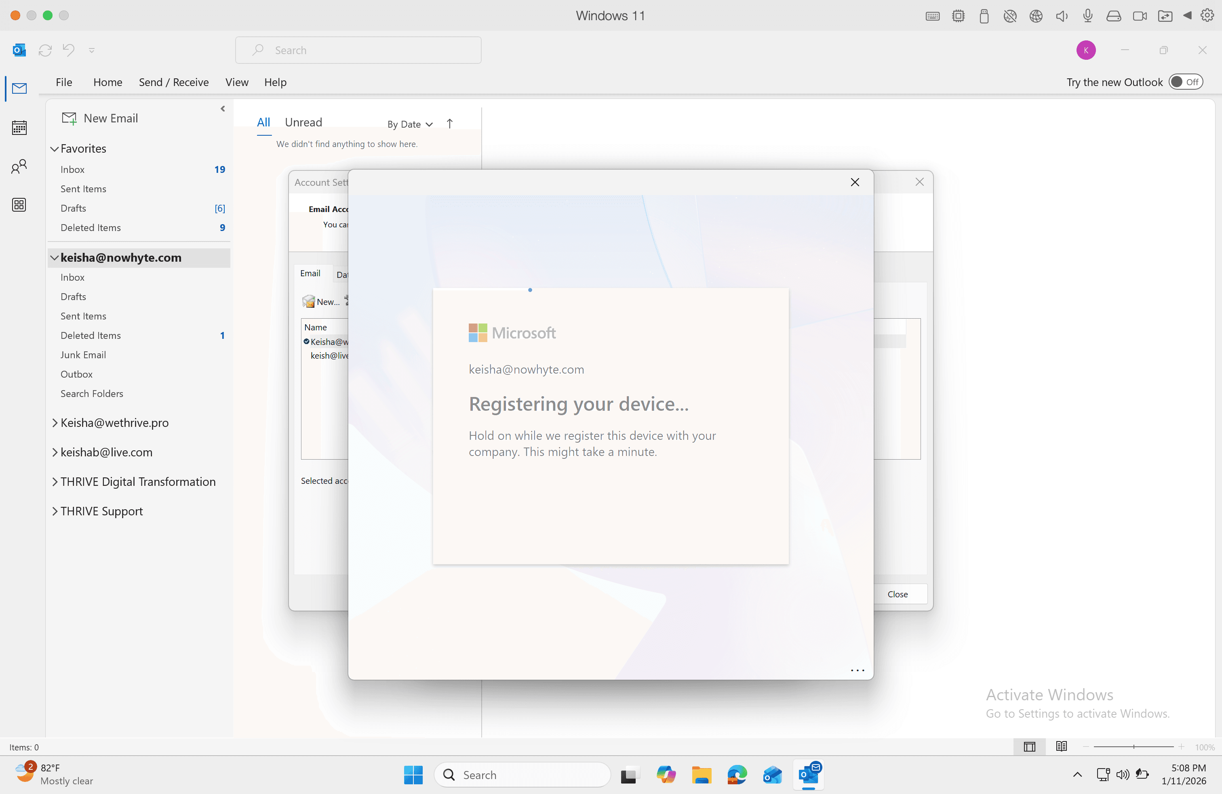Open the K profile avatar
Image resolution: width=1222 pixels, height=794 pixels.
(x=1085, y=50)
